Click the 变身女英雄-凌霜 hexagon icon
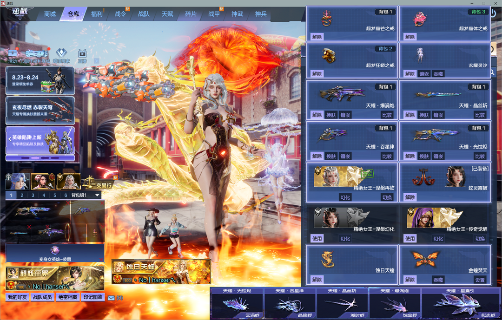This screenshot has width=502, height=320. click(55, 250)
